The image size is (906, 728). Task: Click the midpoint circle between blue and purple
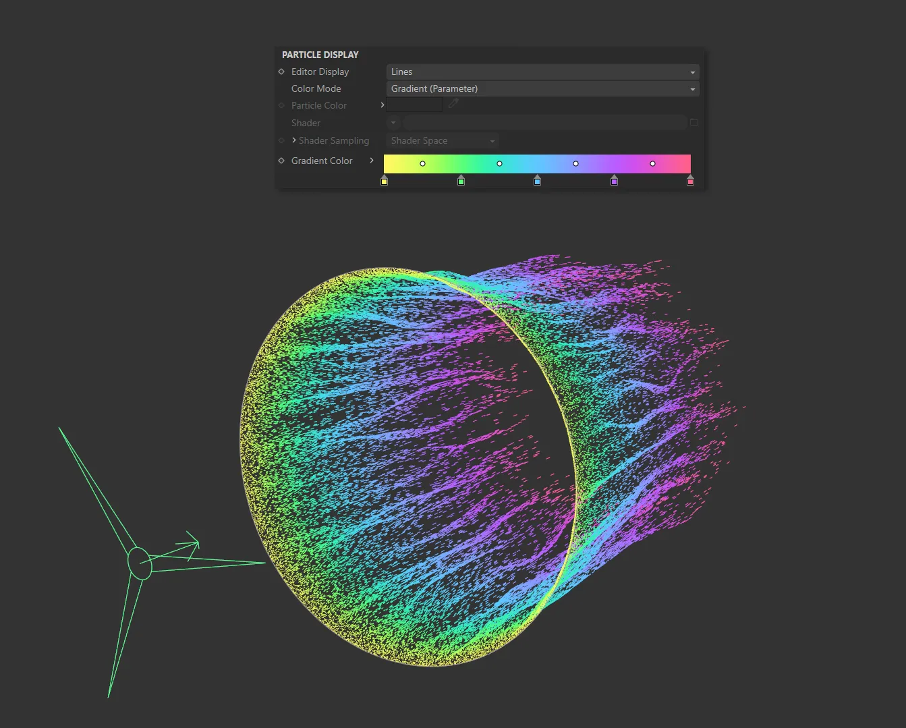575,163
